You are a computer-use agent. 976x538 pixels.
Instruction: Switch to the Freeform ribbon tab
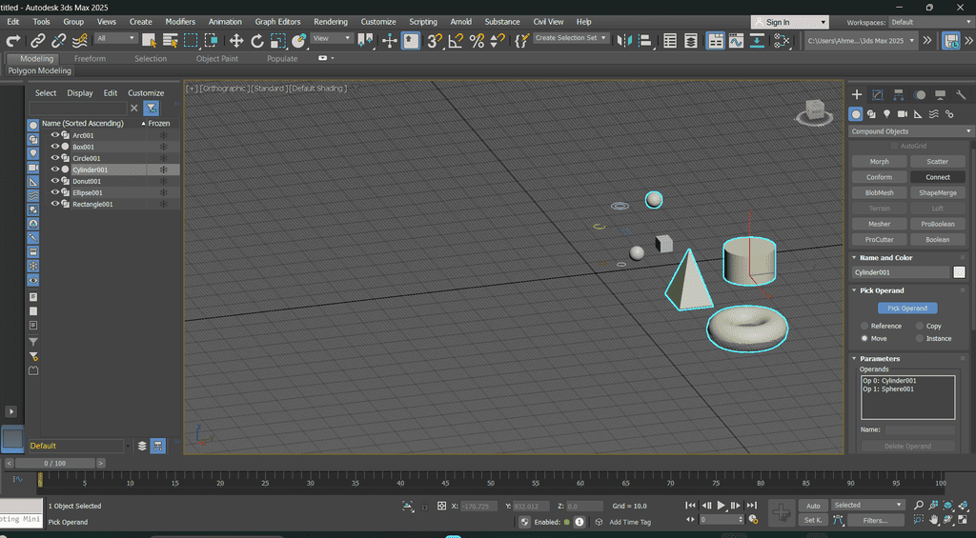point(90,58)
